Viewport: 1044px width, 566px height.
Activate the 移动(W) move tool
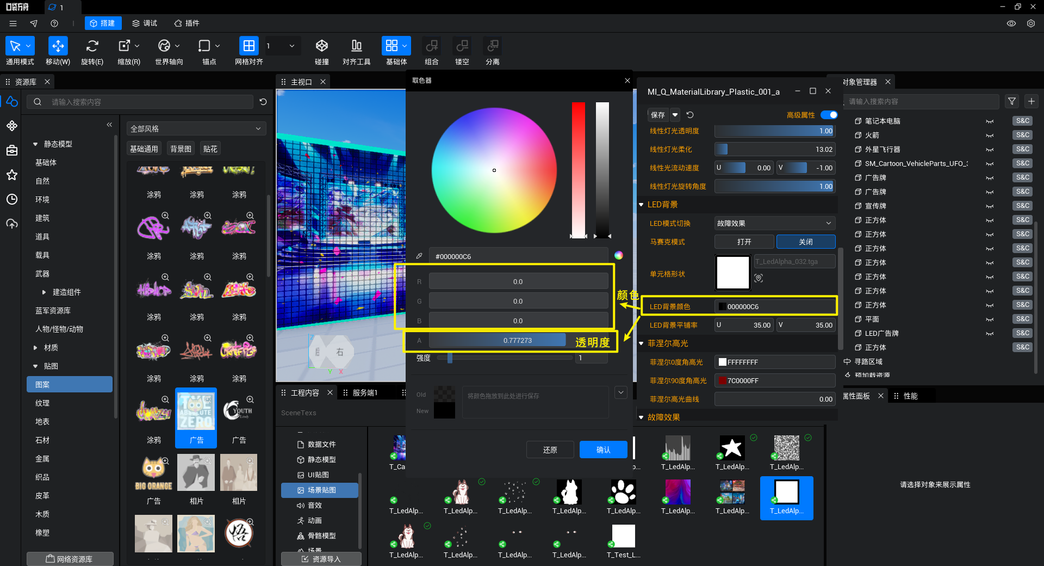tap(58, 46)
